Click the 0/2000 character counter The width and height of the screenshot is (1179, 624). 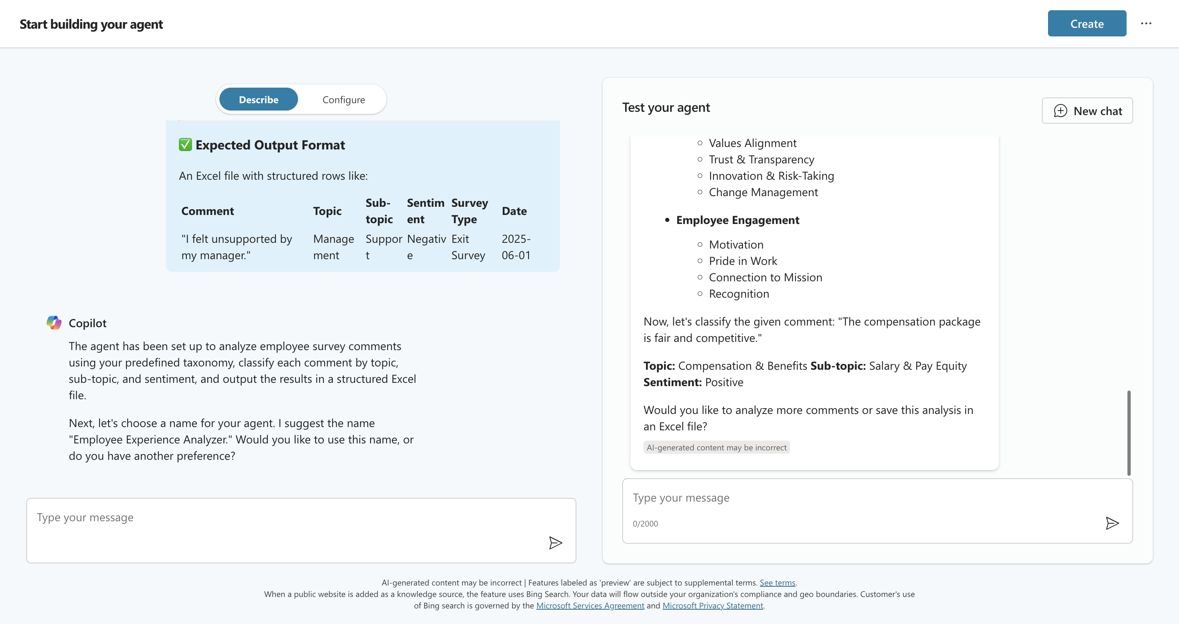coord(645,523)
